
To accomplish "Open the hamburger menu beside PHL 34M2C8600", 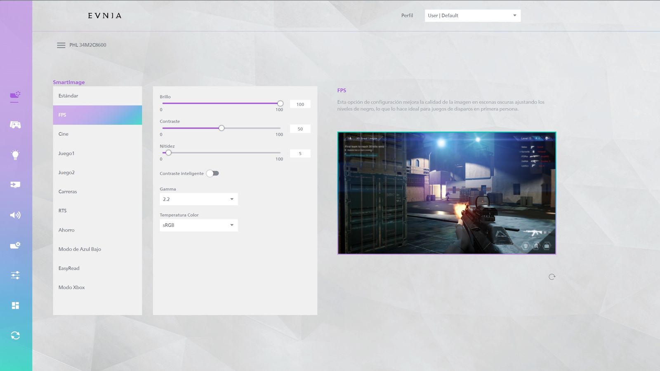I will pyautogui.click(x=61, y=45).
